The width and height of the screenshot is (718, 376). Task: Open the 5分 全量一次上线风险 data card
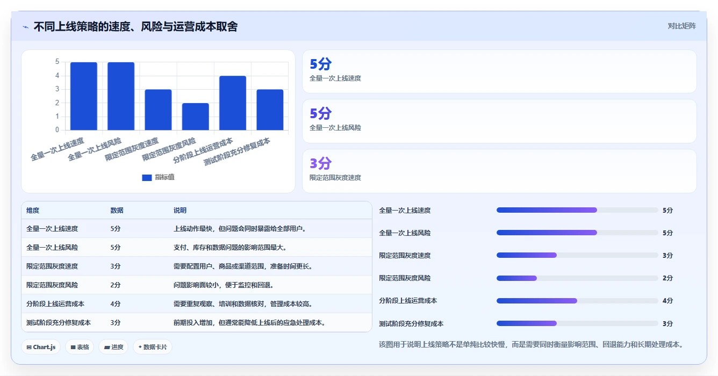tap(499, 121)
